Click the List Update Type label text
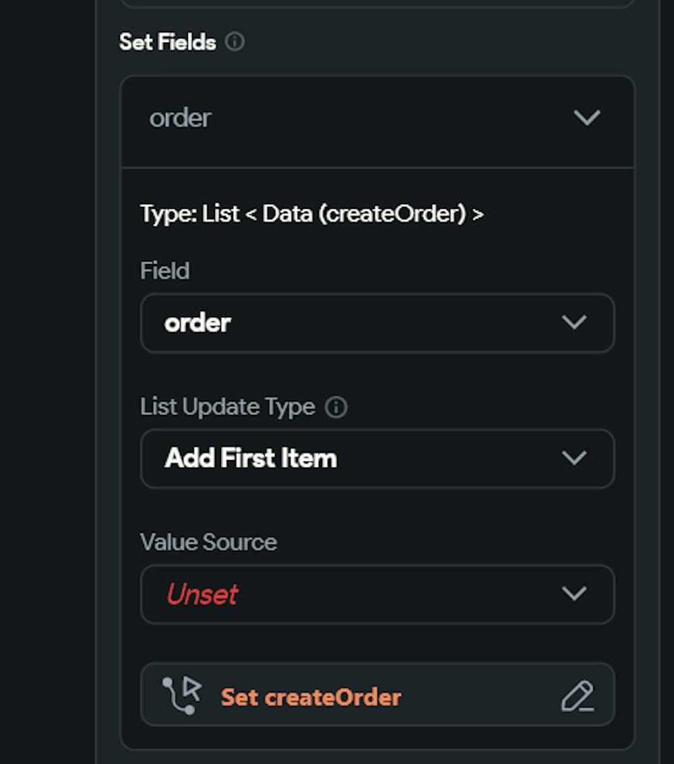Screen dimensions: 674x764 [x=228, y=407]
